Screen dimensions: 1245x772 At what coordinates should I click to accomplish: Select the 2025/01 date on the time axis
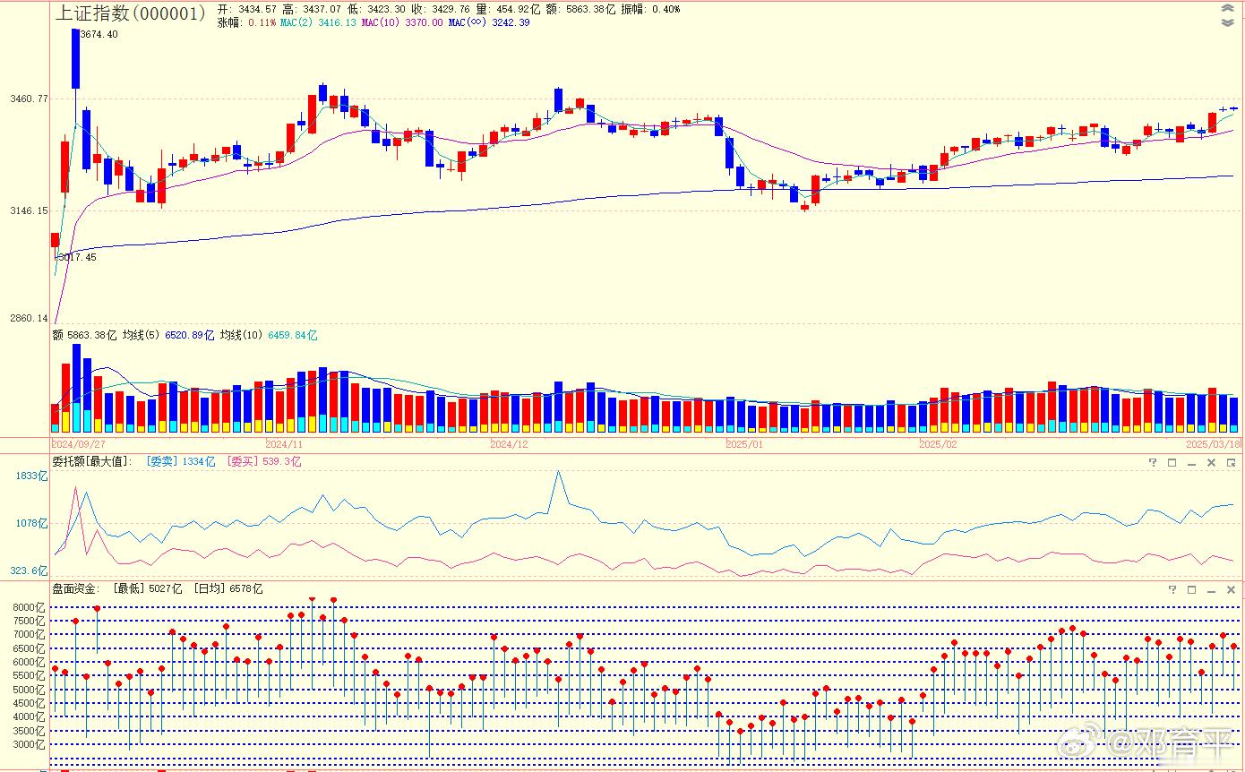(x=744, y=443)
